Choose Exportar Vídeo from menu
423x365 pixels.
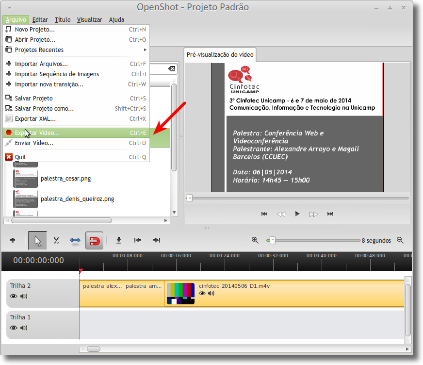point(76,133)
